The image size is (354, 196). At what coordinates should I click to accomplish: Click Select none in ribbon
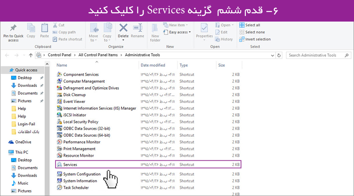[252, 32]
